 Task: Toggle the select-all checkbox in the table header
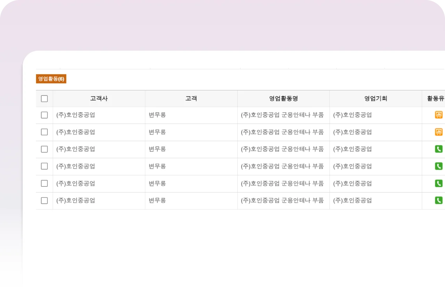coord(44,99)
